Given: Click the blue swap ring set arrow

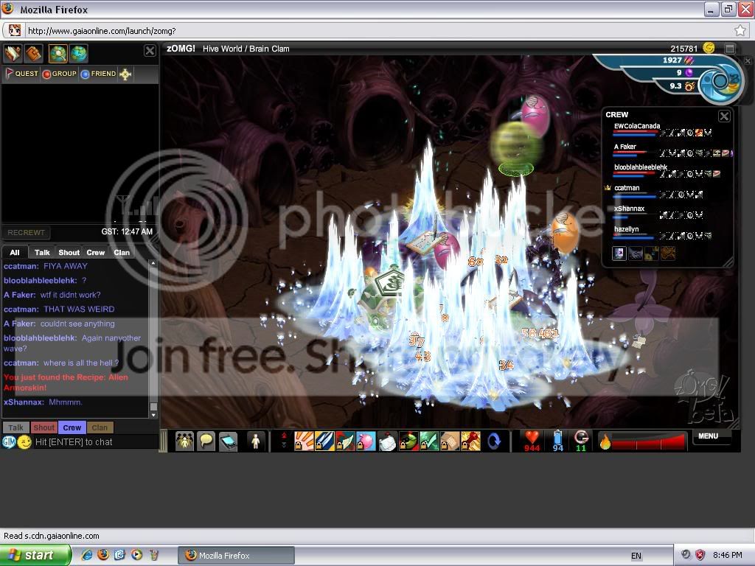Looking at the screenshot, I should pos(494,441).
